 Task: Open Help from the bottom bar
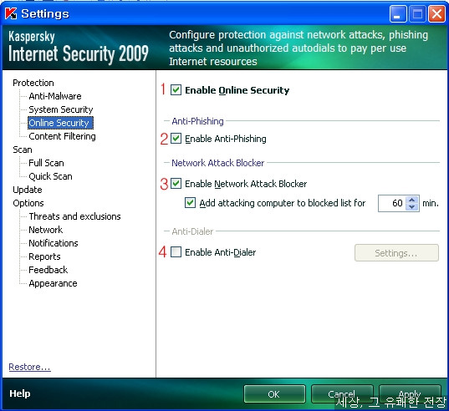coord(20,393)
